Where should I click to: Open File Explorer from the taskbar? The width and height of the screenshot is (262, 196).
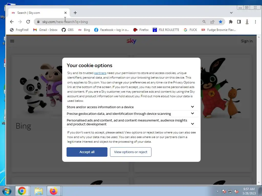(39, 191)
